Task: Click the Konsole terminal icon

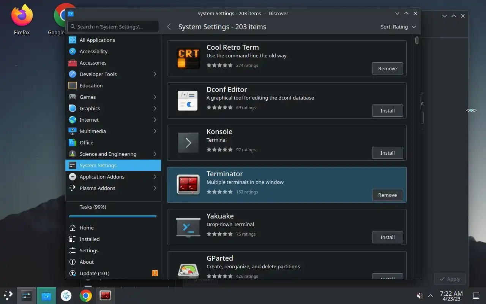Action: [188, 142]
